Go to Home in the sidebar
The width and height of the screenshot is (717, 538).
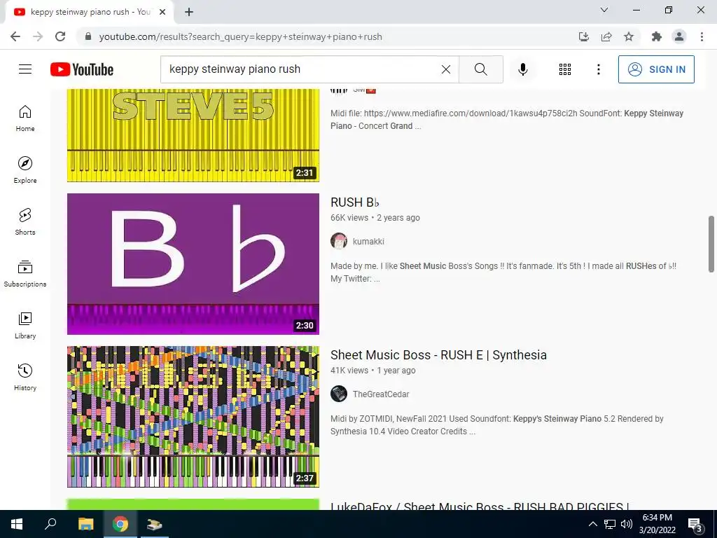tap(25, 118)
